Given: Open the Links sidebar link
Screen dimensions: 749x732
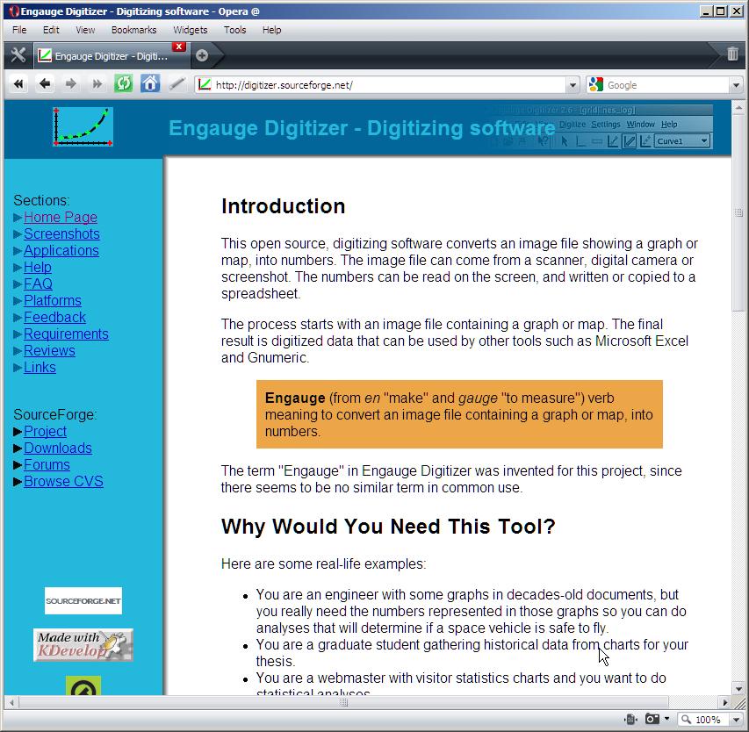Looking at the screenshot, I should click(x=40, y=367).
